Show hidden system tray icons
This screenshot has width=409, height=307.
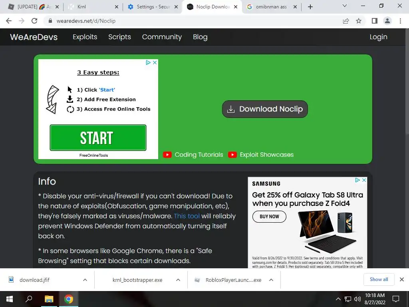click(338, 299)
